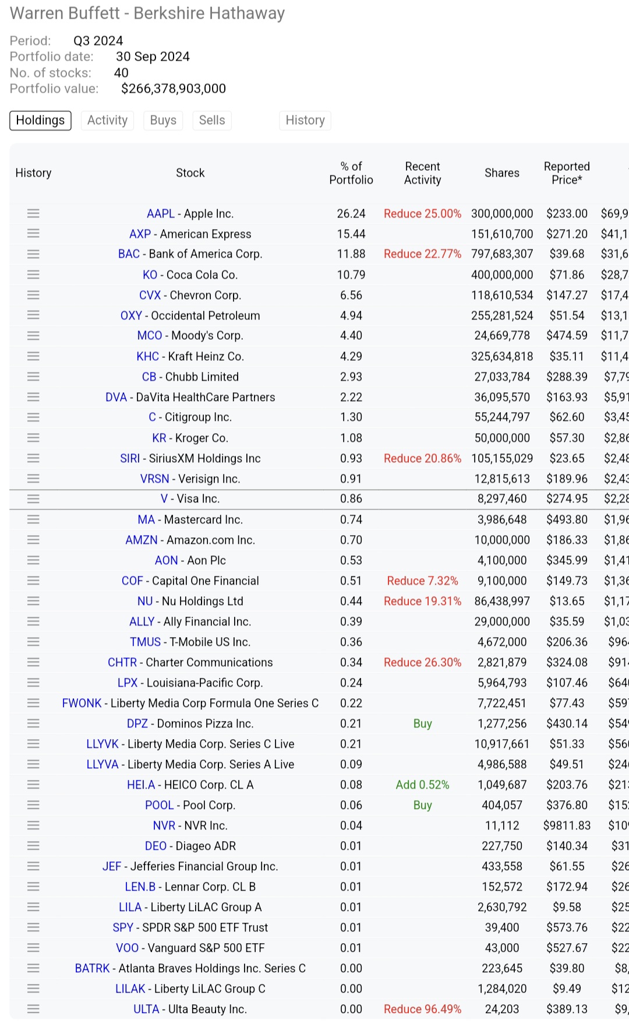Image resolution: width=629 pixels, height=1030 pixels.
Task: Switch to the Activity tab
Action: click(107, 120)
